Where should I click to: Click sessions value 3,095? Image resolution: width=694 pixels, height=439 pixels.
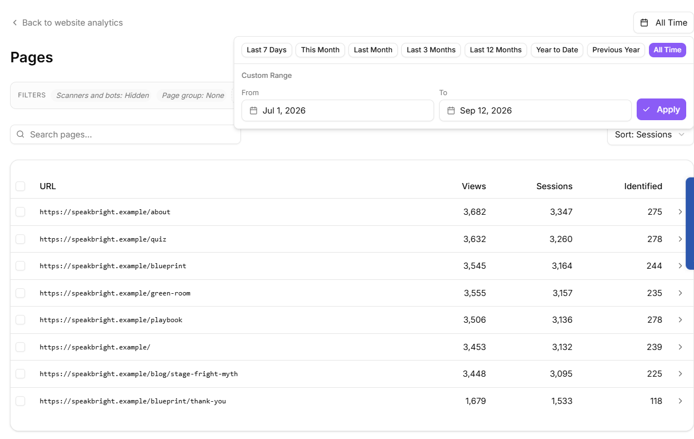pos(561,374)
